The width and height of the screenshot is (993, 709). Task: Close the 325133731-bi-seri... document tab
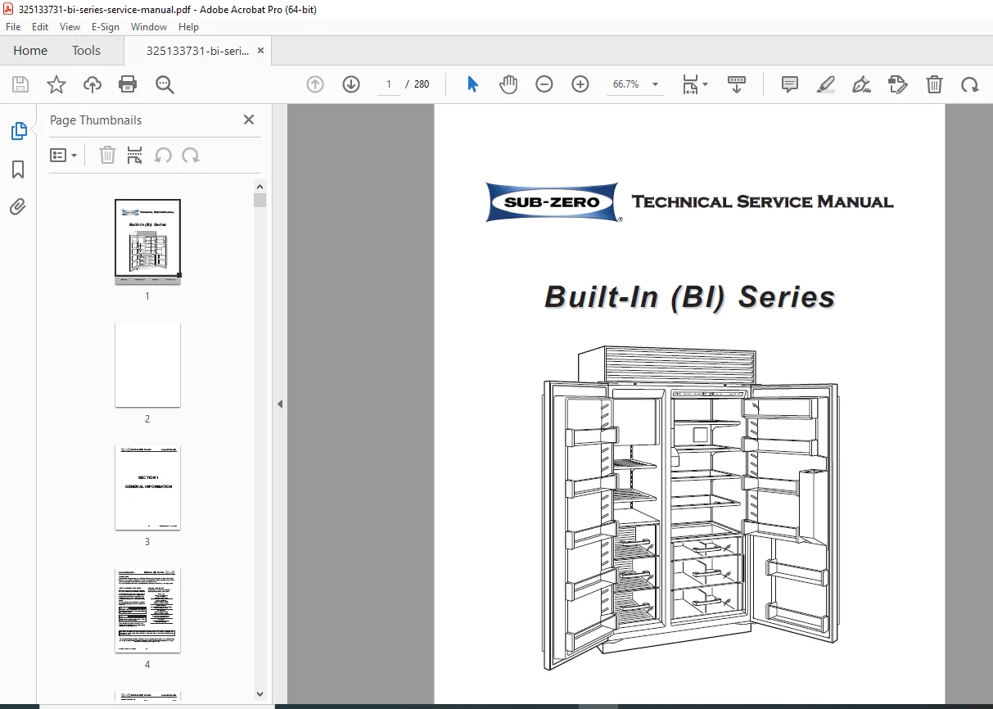(x=260, y=50)
